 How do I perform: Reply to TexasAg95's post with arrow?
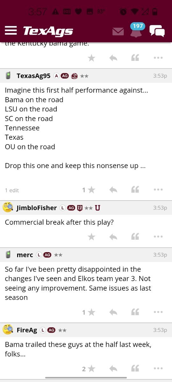113,190
